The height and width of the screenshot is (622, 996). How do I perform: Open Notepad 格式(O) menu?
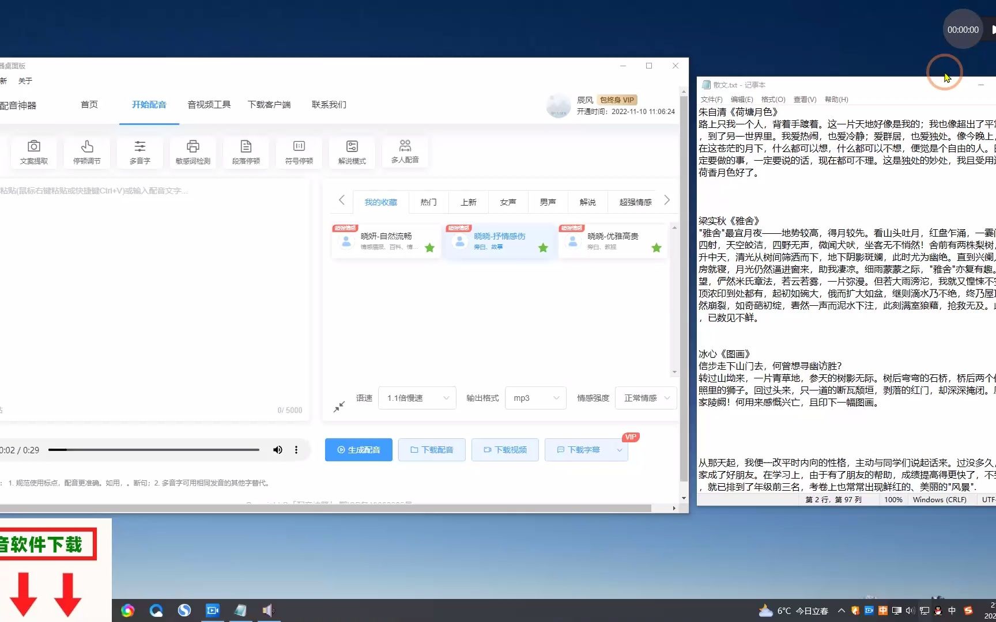pos(773,99)
